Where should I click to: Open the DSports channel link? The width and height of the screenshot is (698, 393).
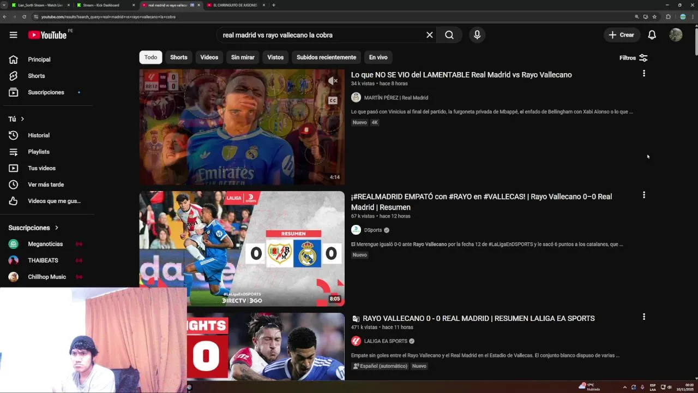[x=373, y=230]
